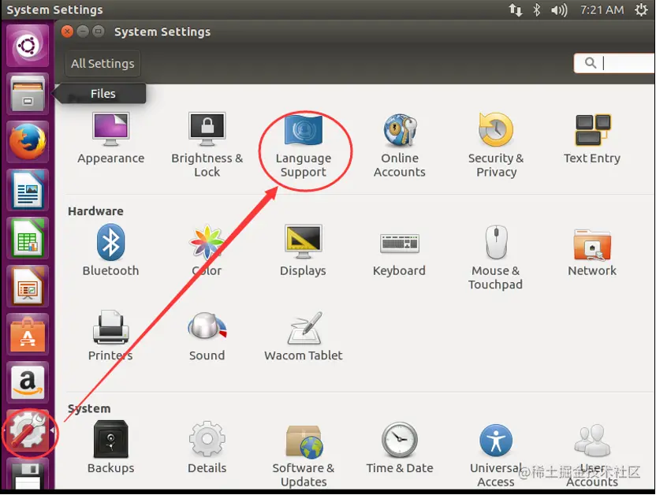Open Color settings
Screen dimensions: 656x495
click(x=207, y=250)
